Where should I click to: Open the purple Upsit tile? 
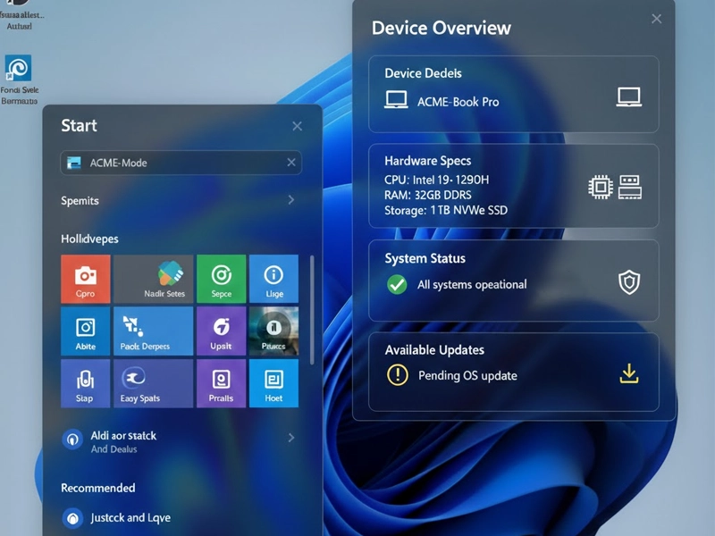[221, 331]
